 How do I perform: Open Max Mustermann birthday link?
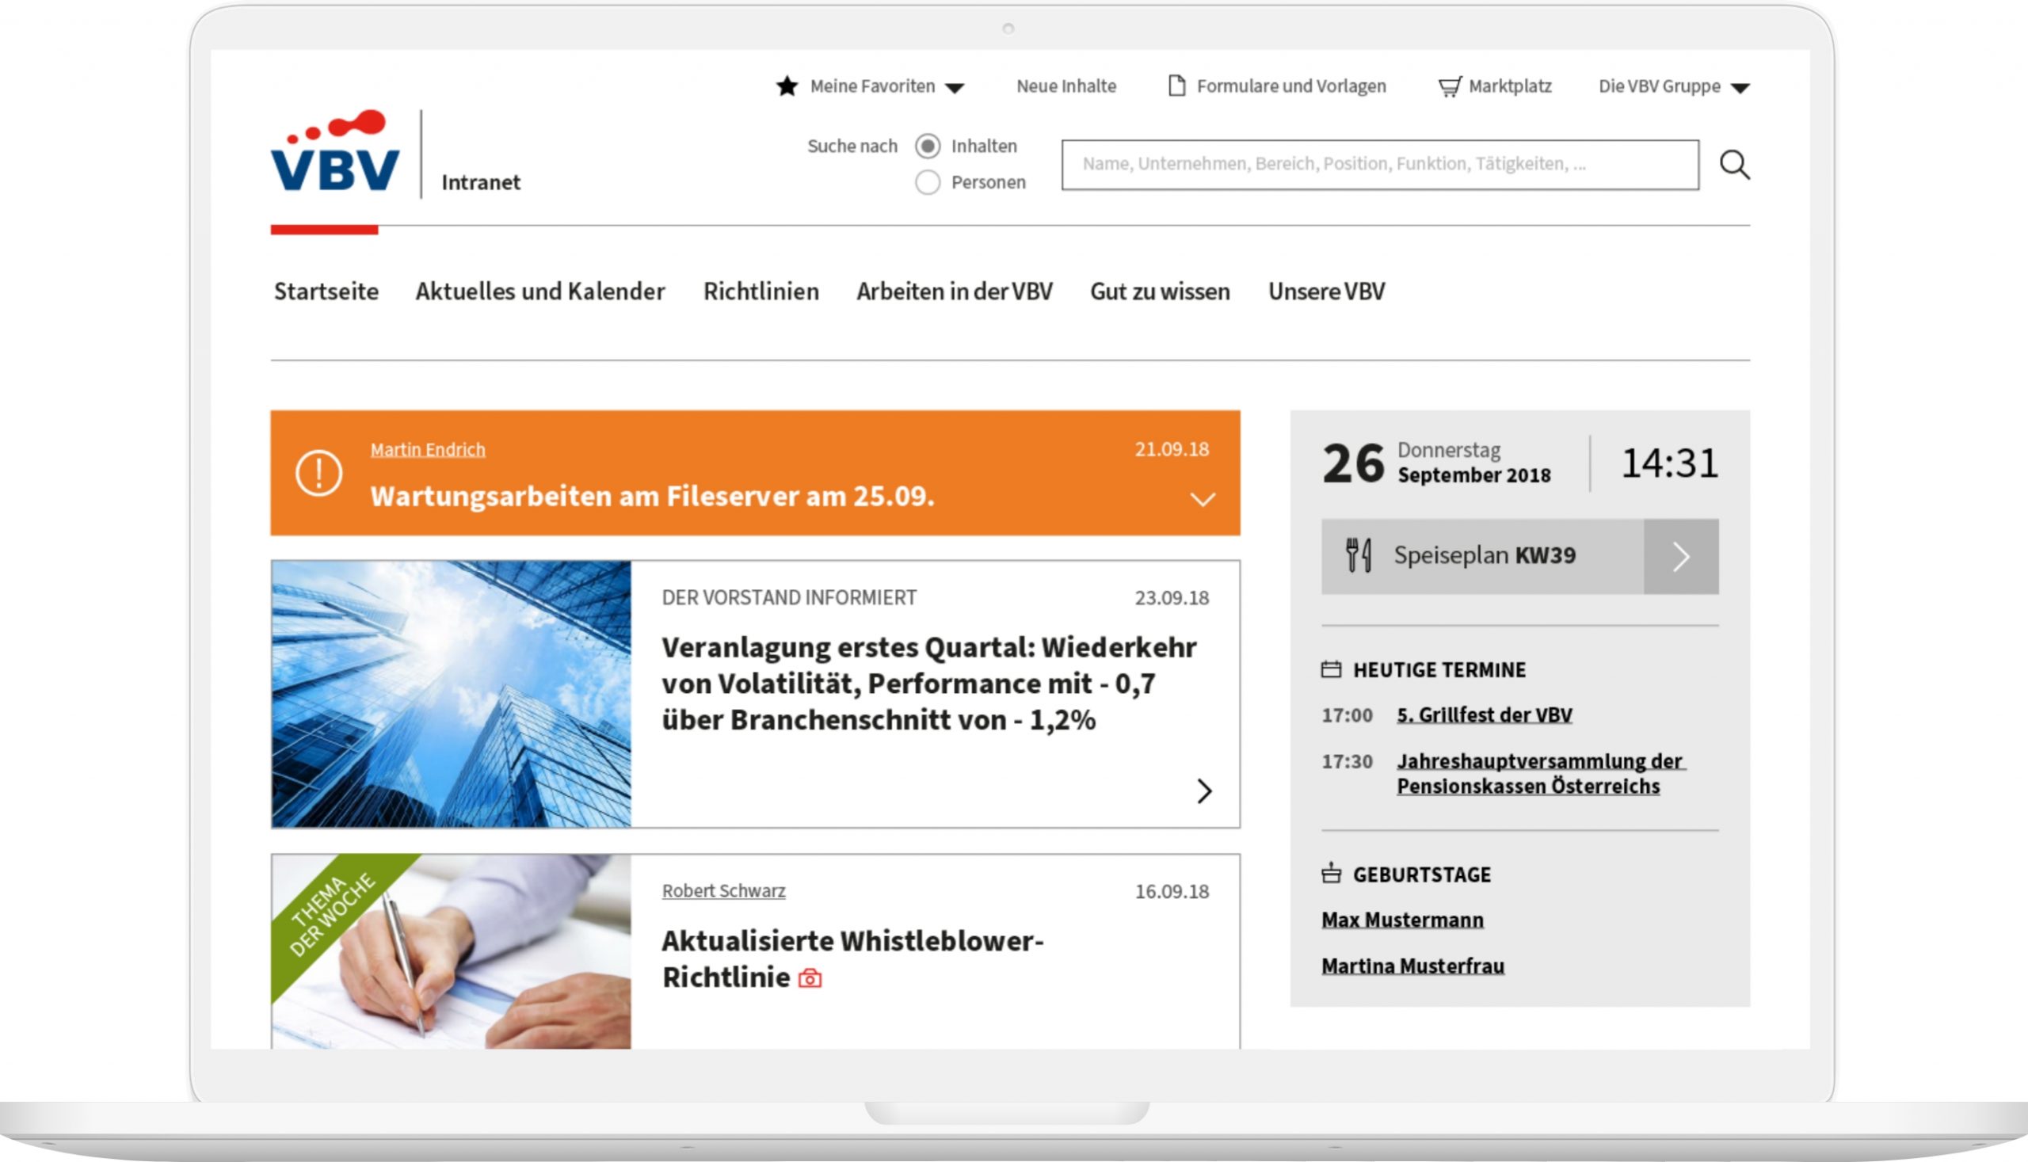(x=1402, y=920)
